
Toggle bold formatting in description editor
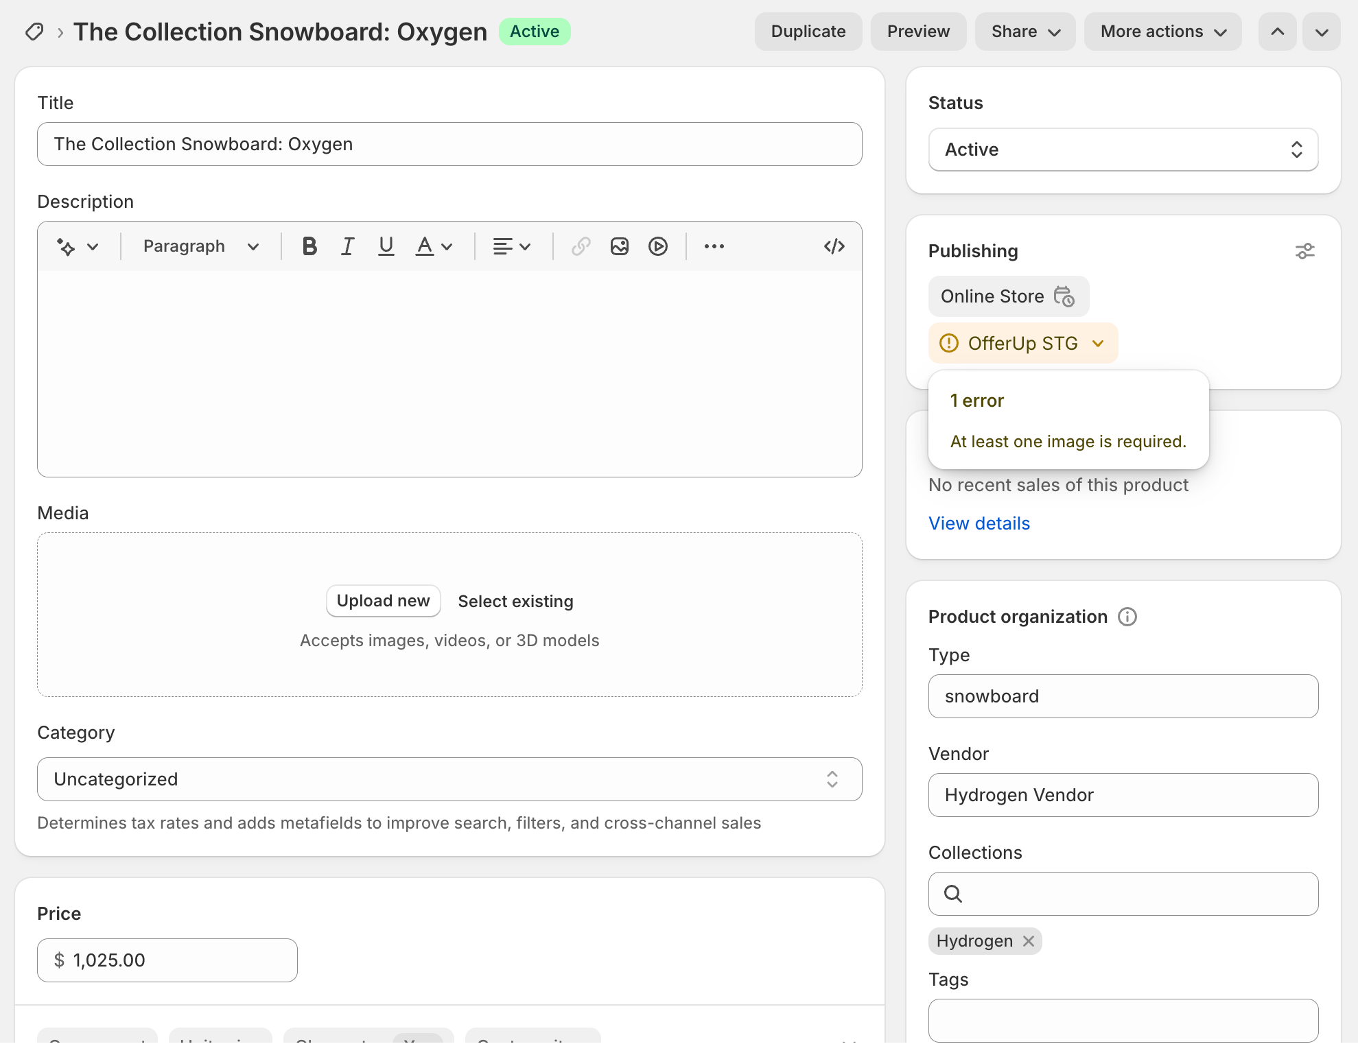(x=309, y=246)
